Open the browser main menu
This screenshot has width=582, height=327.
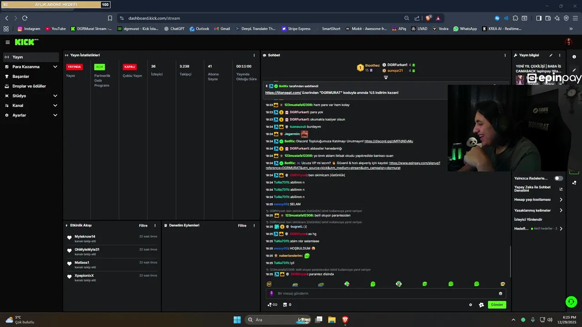pos(575,18)
